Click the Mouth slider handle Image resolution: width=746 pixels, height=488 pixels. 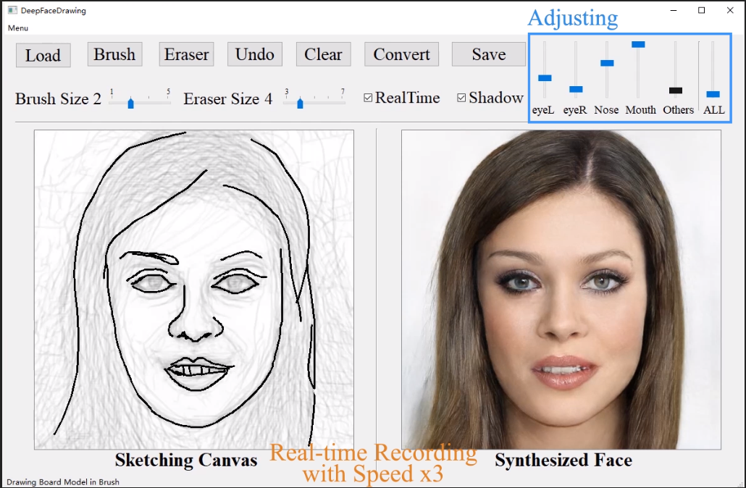pos(638,44)
